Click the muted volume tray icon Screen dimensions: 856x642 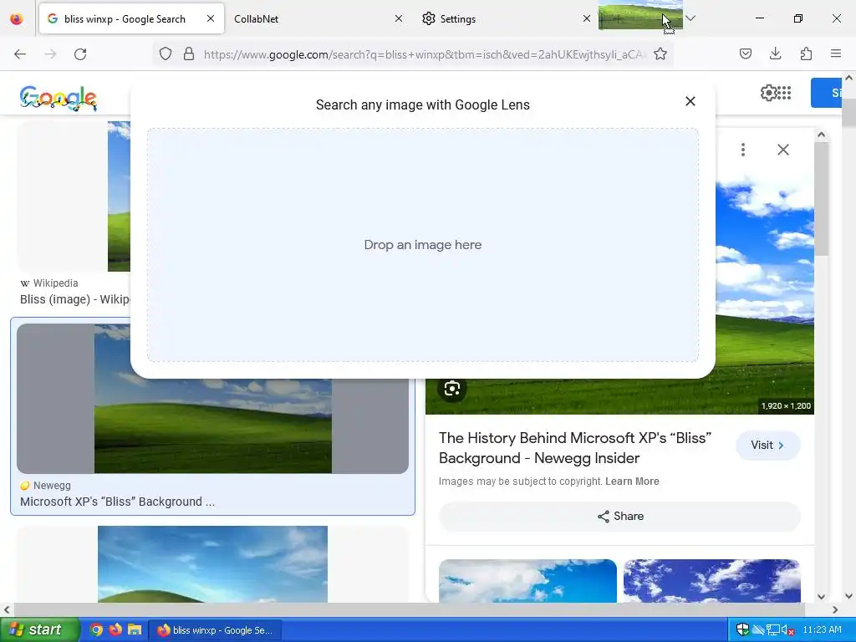[787, 630]
